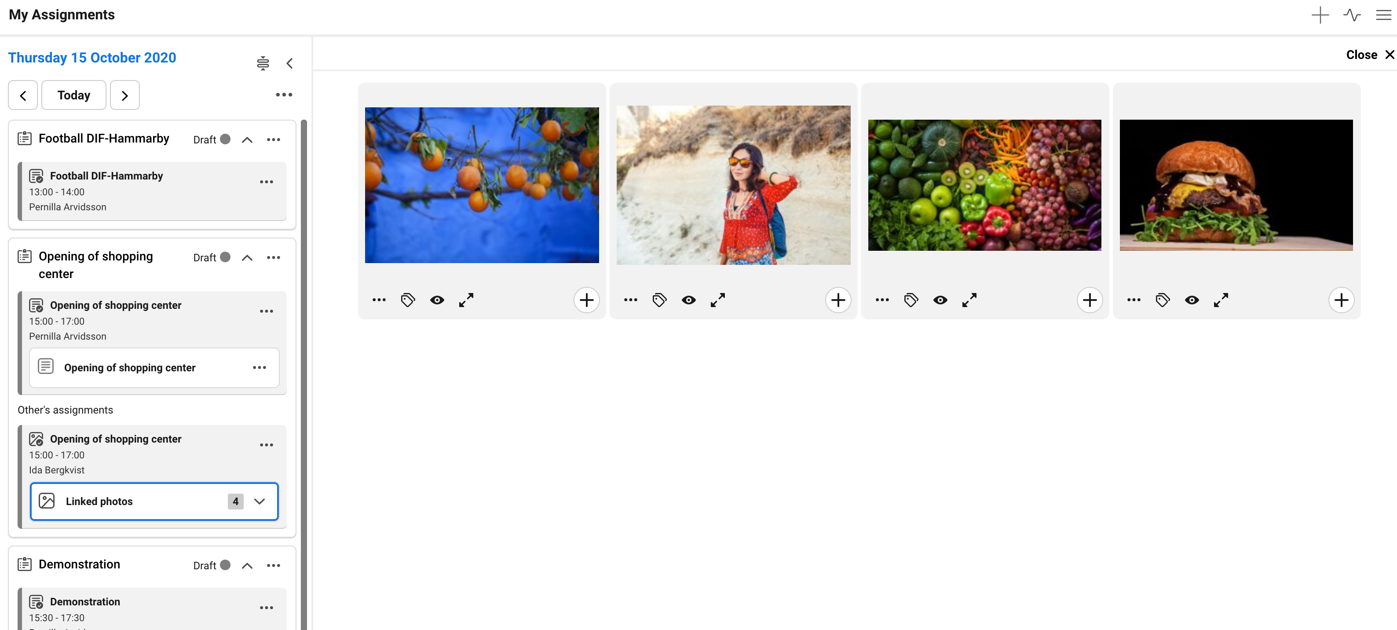The image size is (1397, 630).
Task: Expand the Linked photos dropdown chevron
Action: pyautogui.click(x=260, y=502)
